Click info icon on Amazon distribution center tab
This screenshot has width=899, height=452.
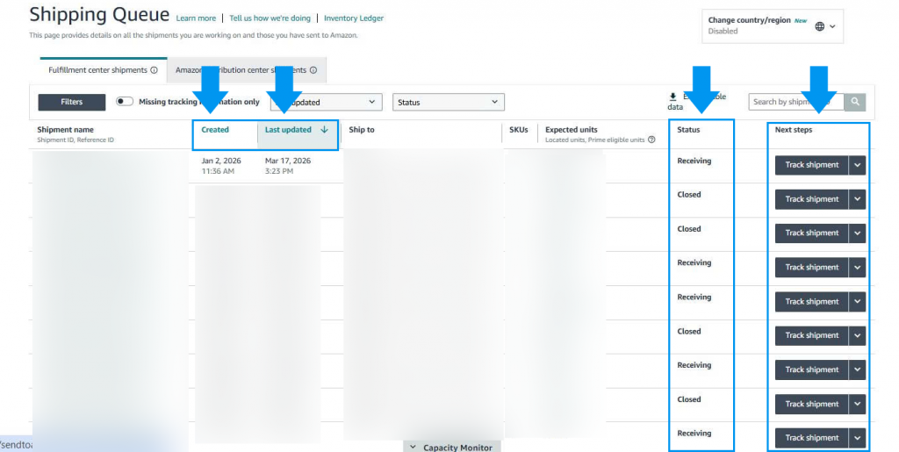pos(313,70)
